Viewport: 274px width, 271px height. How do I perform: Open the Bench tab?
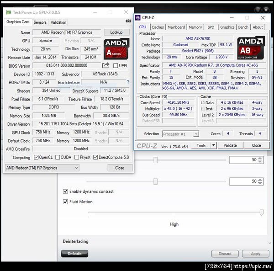[243, 27]
